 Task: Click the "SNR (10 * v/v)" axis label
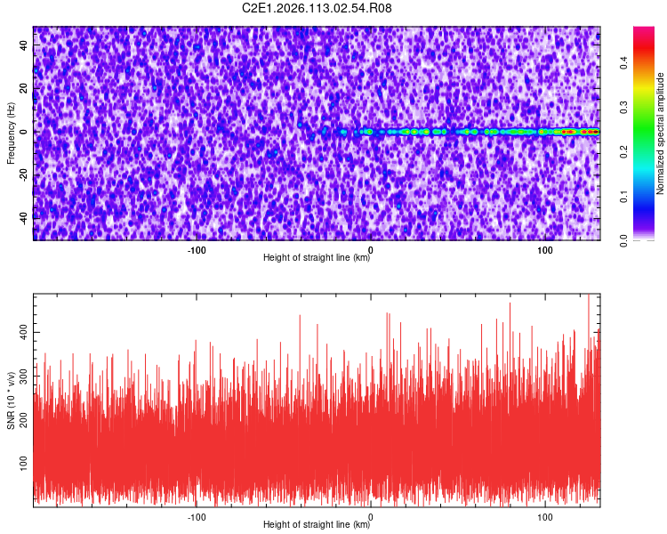pos(11,400)
